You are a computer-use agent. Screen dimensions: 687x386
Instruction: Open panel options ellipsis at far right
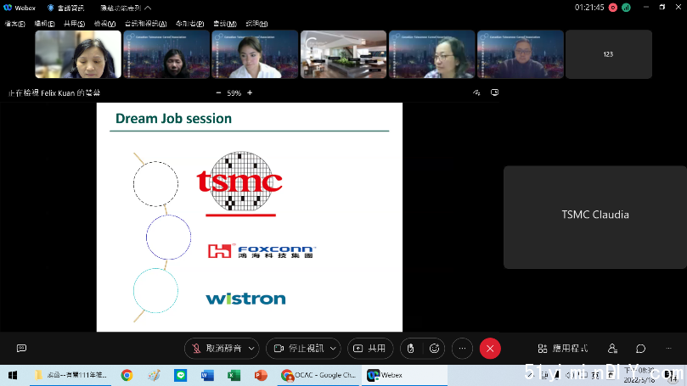(x=668, y=349)
